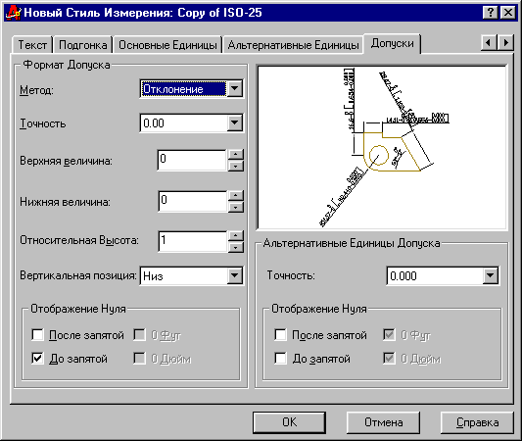Check После запятой under Альтернативные Единицы Допуска

tap(280, 335)
